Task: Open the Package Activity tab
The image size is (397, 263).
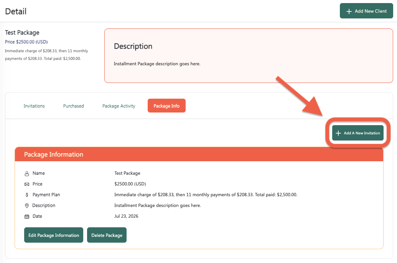Action: click(119, 106)
